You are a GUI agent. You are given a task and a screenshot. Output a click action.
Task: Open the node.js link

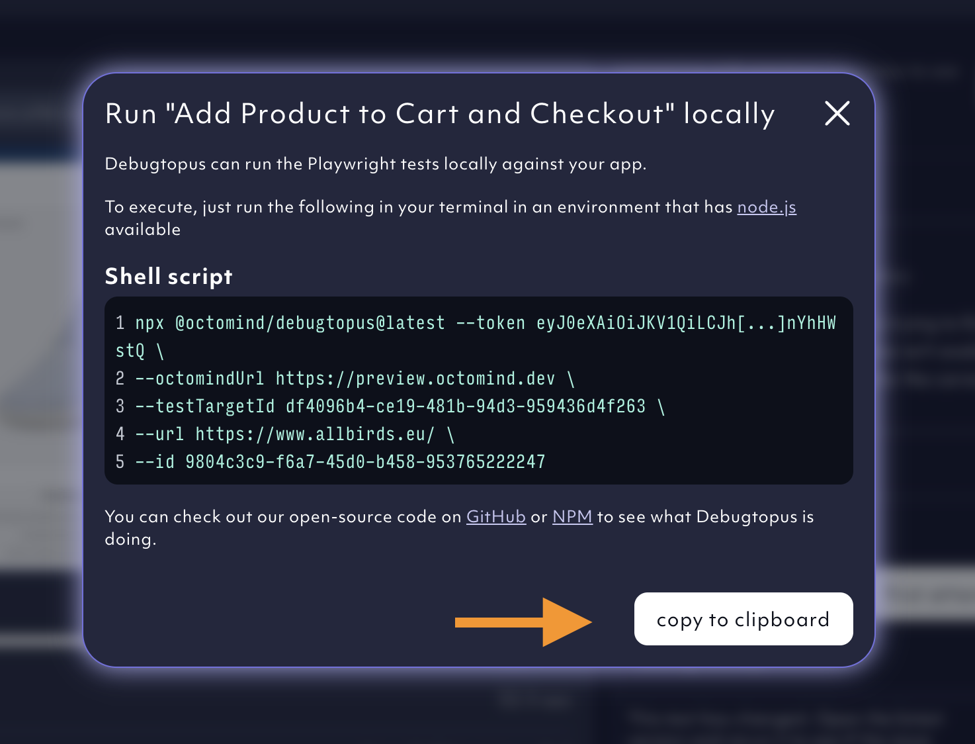coord(767,207)
